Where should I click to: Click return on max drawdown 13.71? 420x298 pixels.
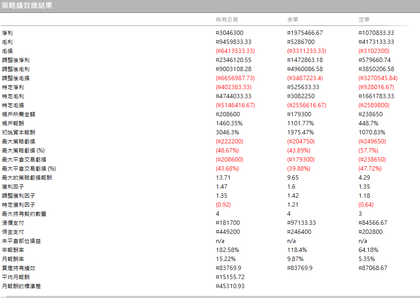coord(223,177)
